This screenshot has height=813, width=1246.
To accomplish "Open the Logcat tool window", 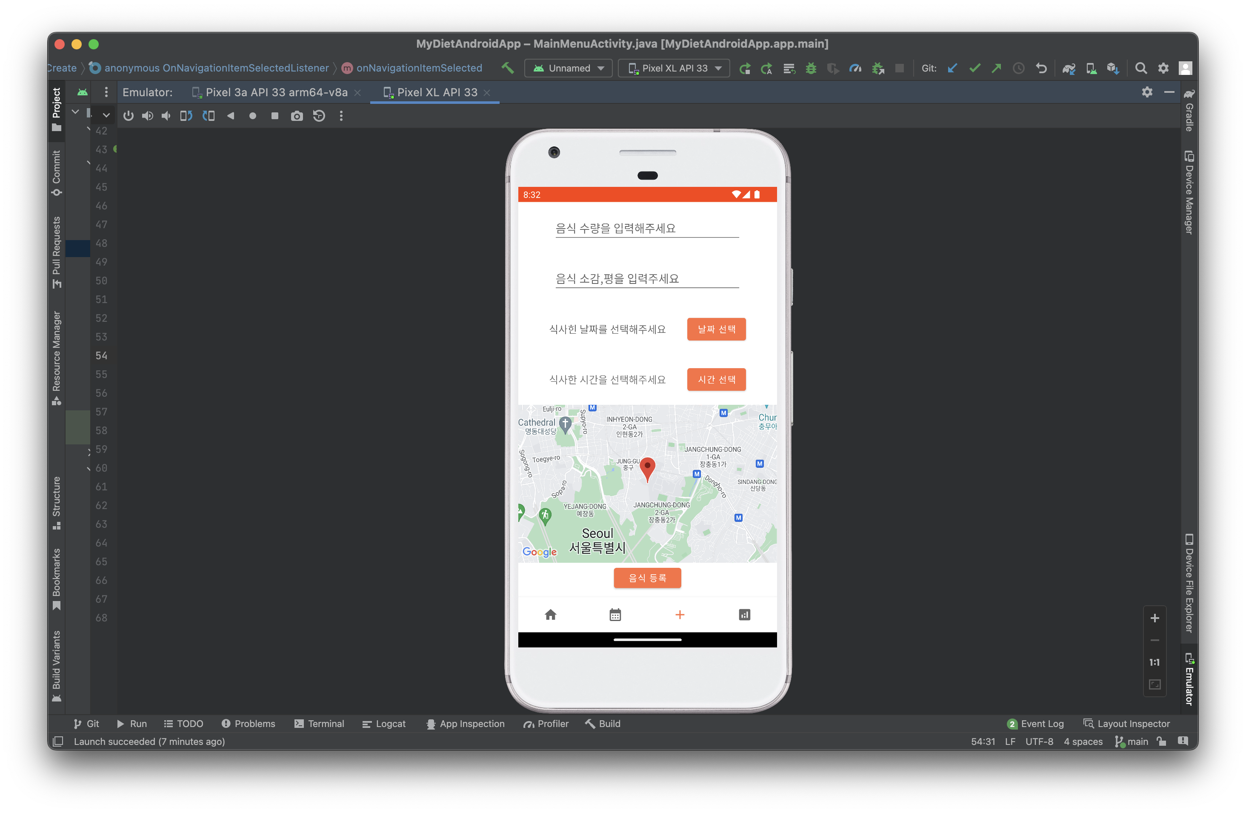I will click(384, 724).
